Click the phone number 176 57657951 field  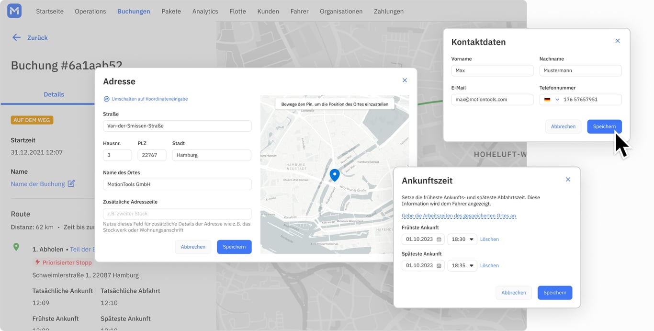point(580,100)
